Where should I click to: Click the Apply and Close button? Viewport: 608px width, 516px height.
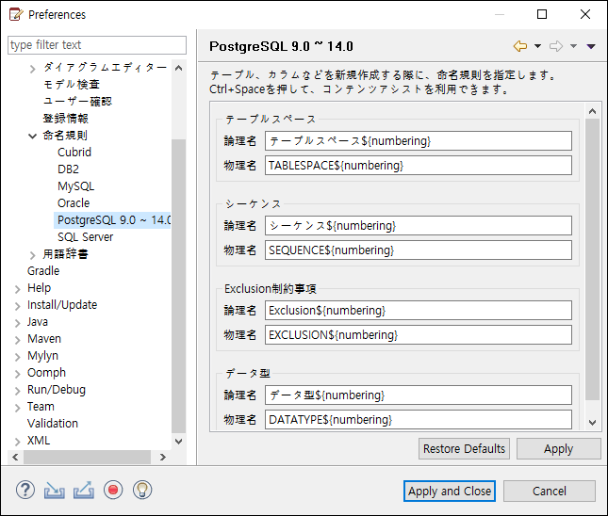(450, 492)
